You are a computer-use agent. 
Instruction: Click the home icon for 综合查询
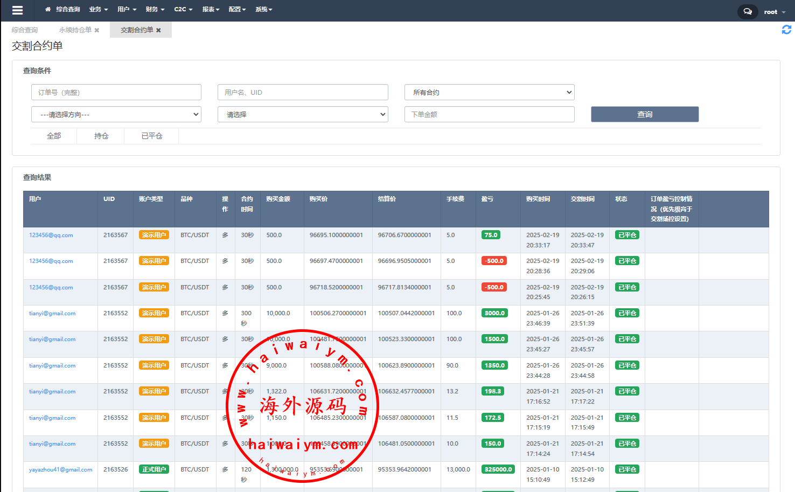point(48,10)
